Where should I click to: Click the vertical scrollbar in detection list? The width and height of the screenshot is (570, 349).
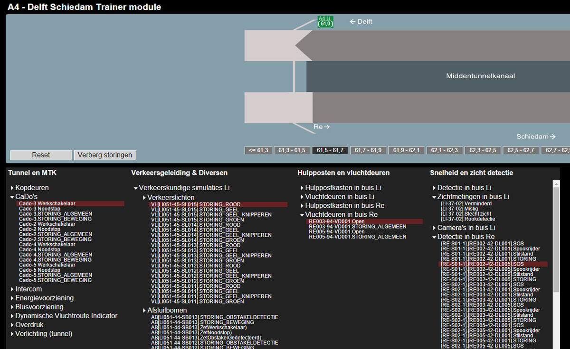(x=556, y=237)
